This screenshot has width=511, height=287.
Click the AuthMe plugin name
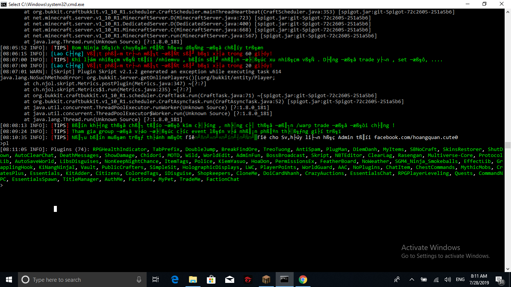tap(114, 179)
